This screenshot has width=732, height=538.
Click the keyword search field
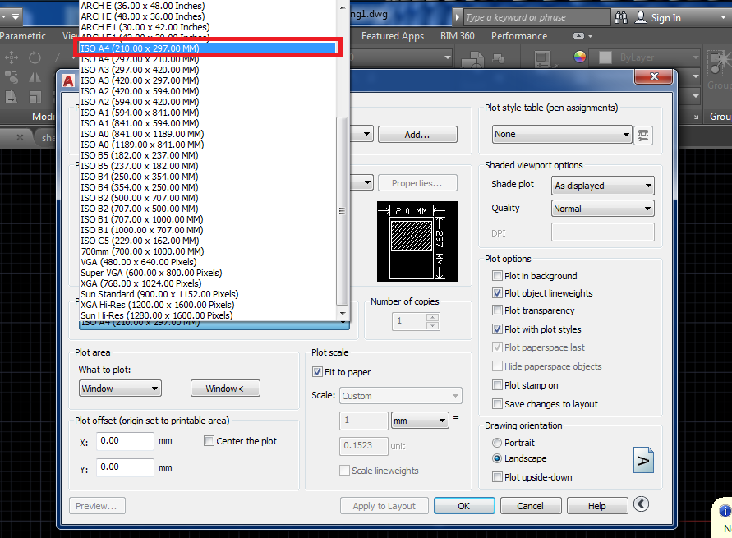(x=536, y=18)
